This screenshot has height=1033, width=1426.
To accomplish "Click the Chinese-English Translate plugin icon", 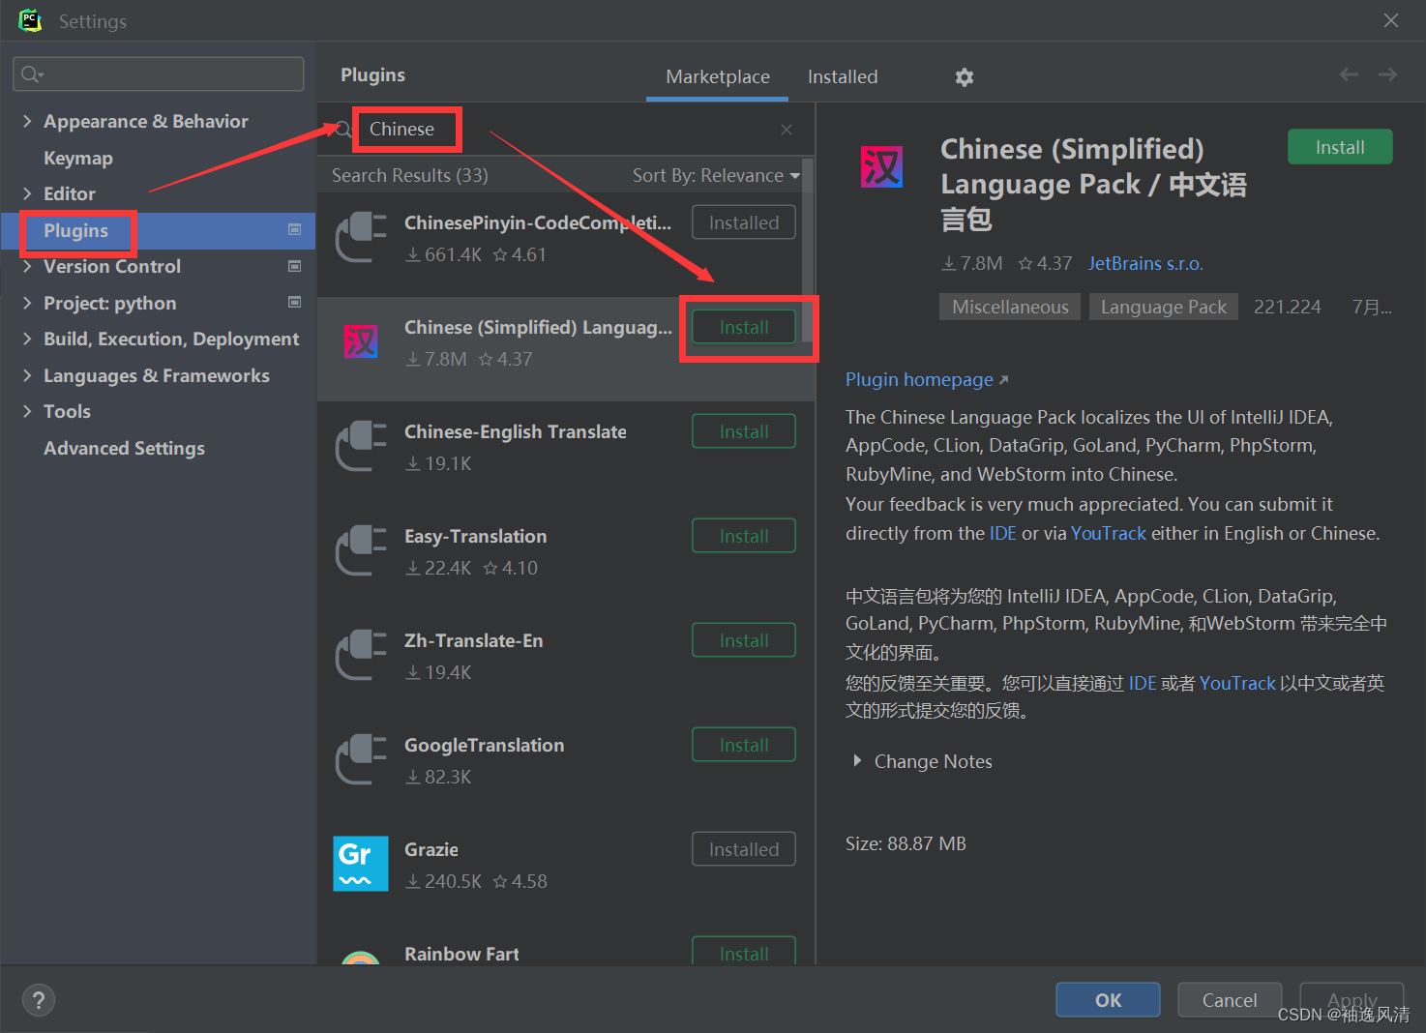I will tap(361, 446).
